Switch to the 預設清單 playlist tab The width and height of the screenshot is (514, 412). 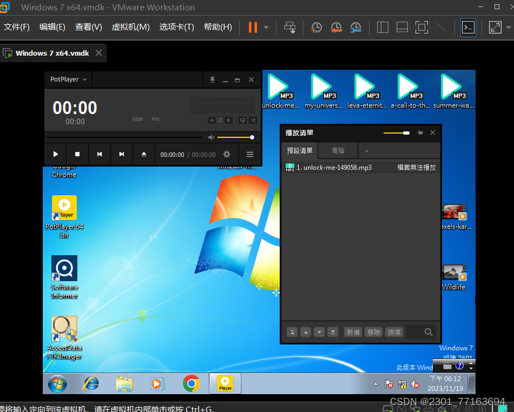click(300, 151)
